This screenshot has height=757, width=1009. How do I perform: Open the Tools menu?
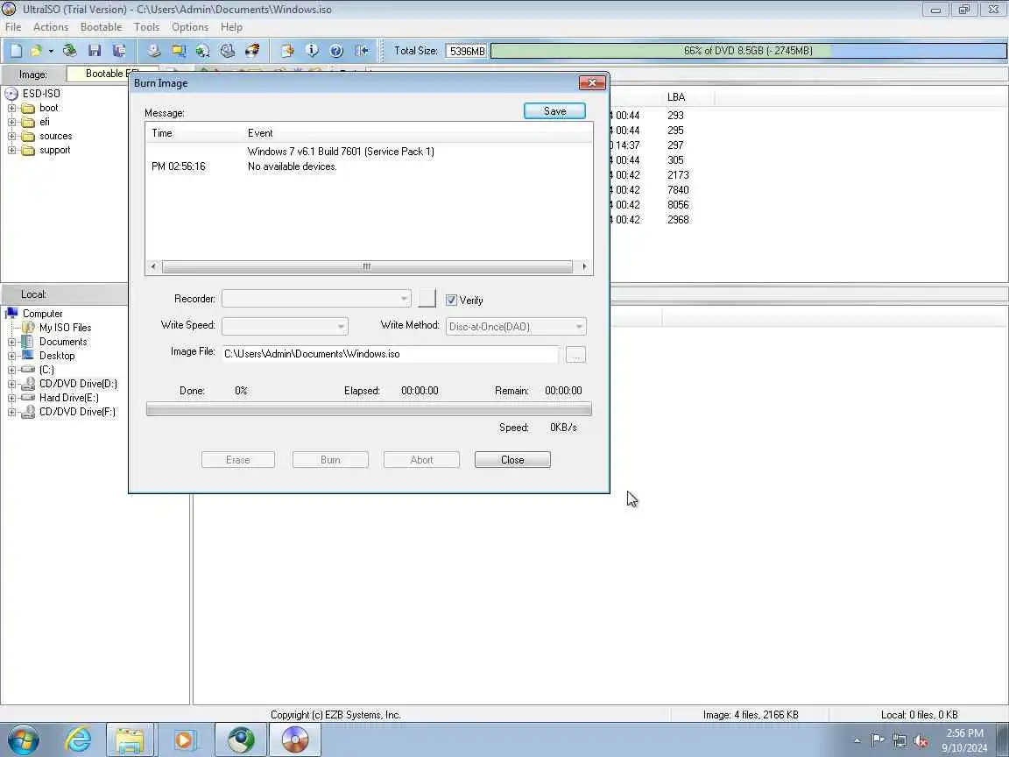tap(147, 27)
